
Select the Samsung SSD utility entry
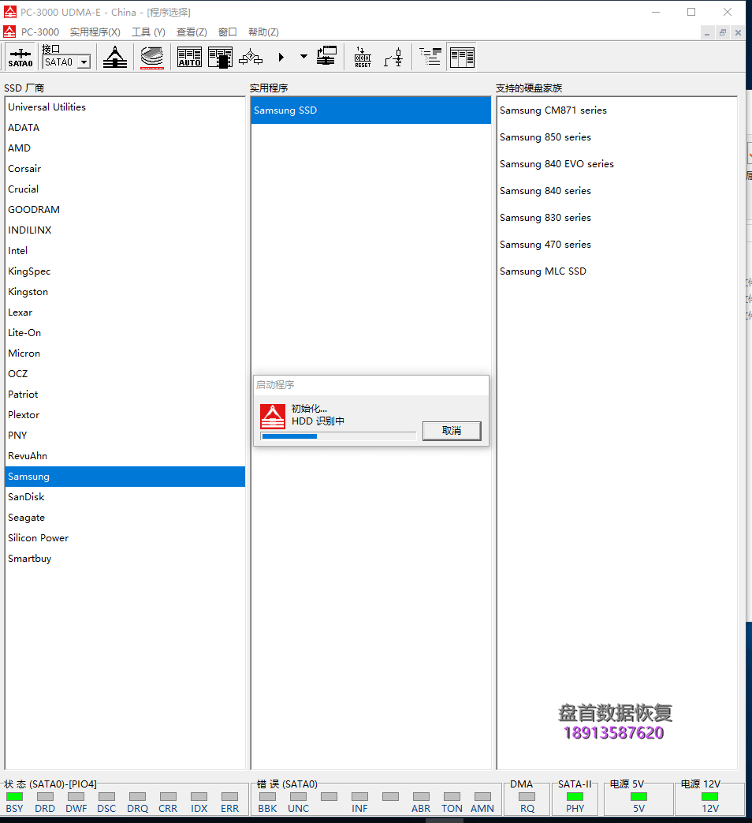pos(371,110)
